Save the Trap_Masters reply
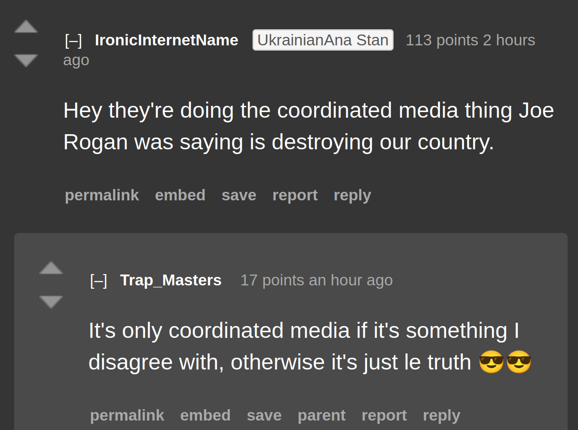This screenshot has height=430, width=578. pos(264,415)
